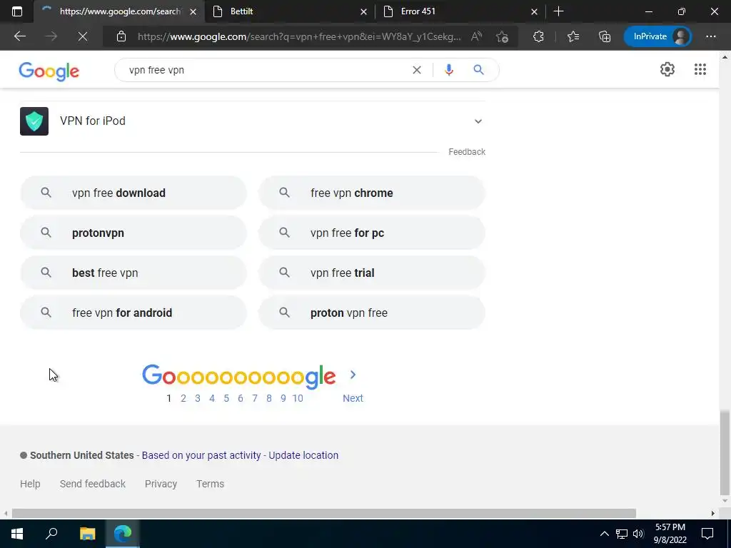This screenshot has width=731, height=548.
Task: Open File Explorer from taskbar
Action: (x=87, y=534)
